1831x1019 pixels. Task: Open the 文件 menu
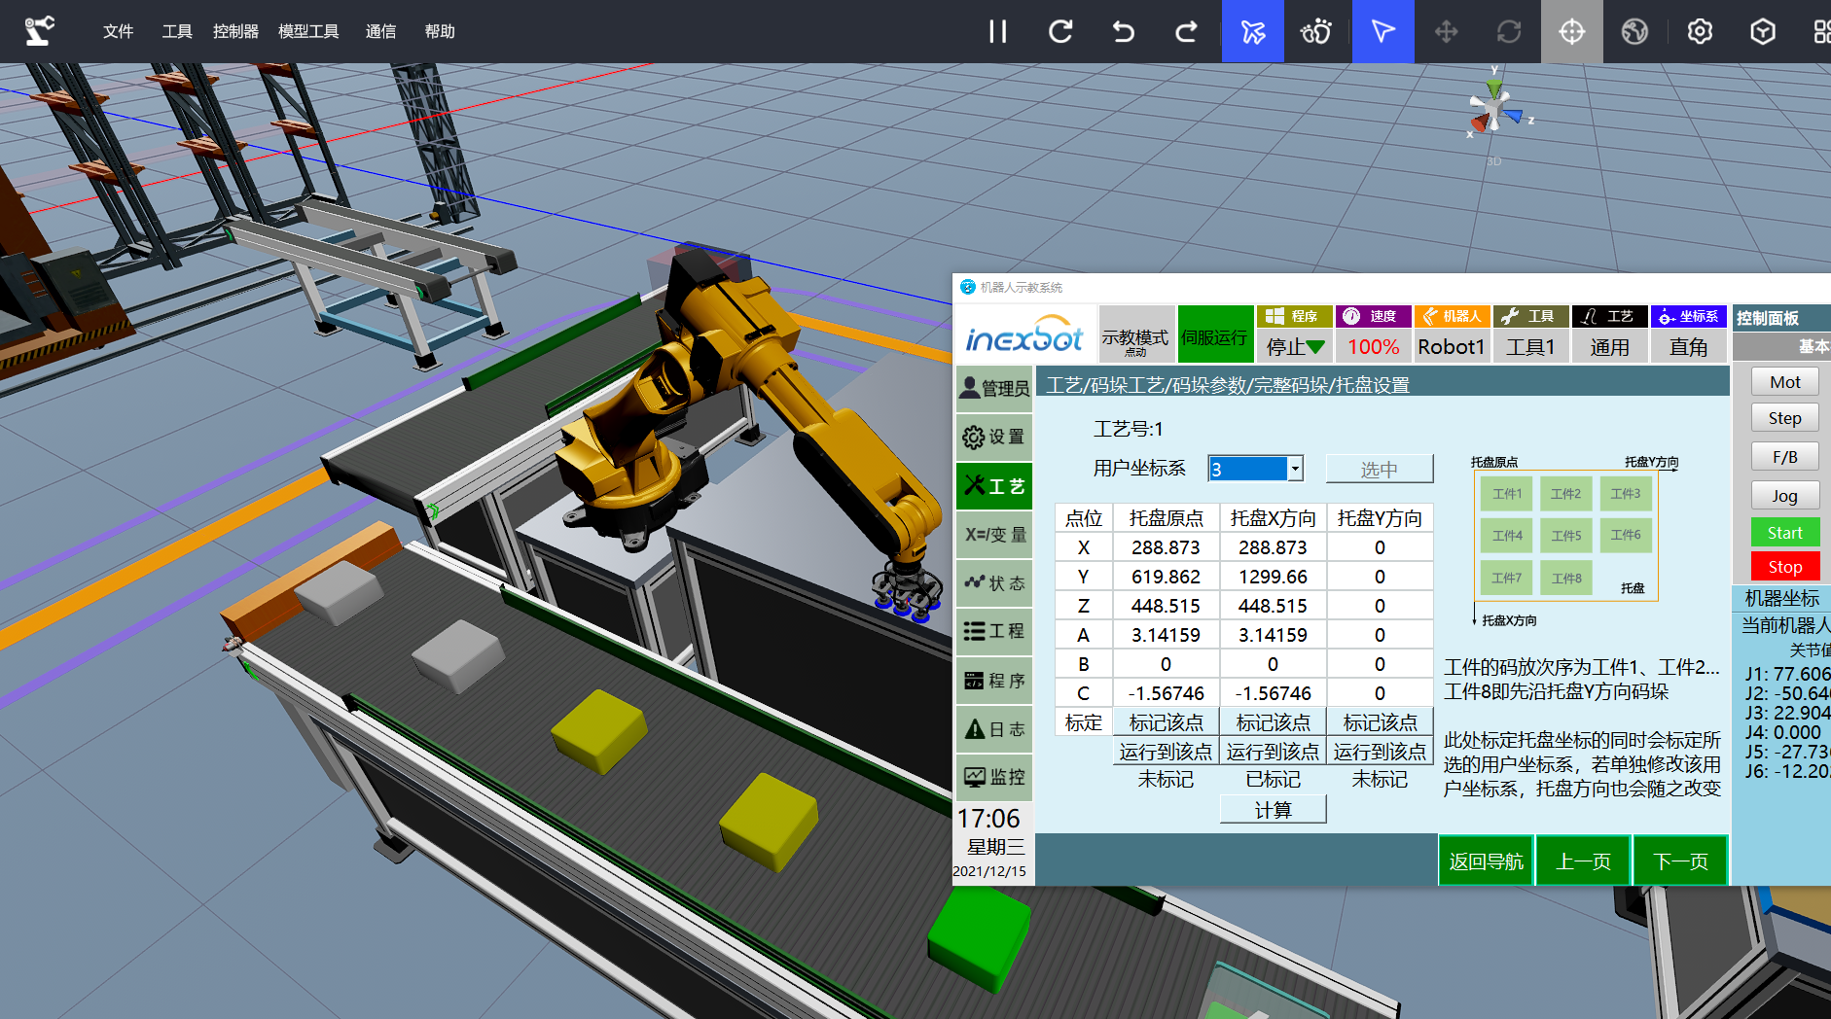click(118, 31)
